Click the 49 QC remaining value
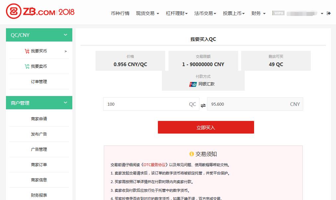Viewport: 336px width, 200px height. [x=276, y=64]
